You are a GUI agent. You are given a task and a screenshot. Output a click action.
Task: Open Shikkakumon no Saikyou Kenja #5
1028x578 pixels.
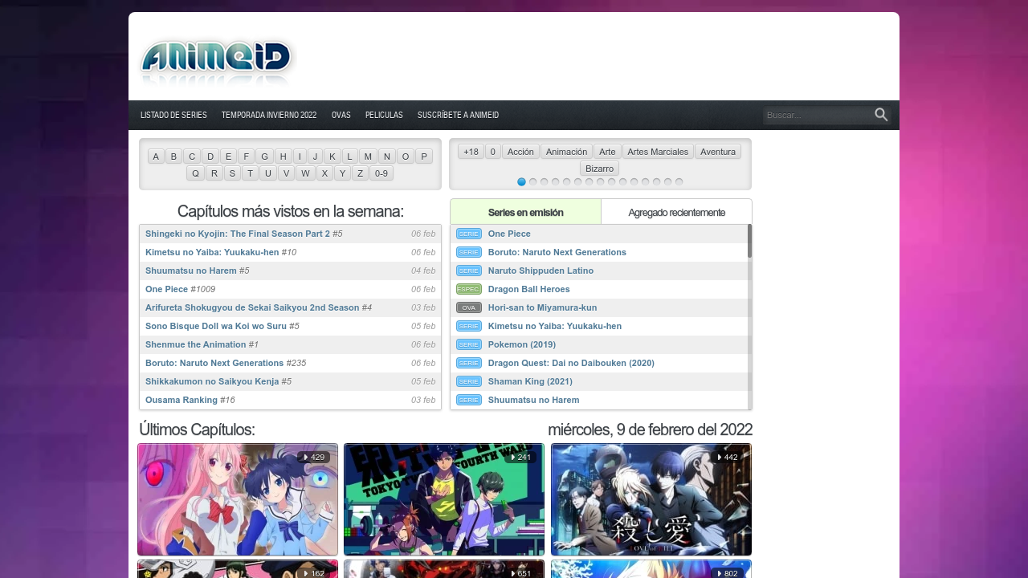click(218, 381)
